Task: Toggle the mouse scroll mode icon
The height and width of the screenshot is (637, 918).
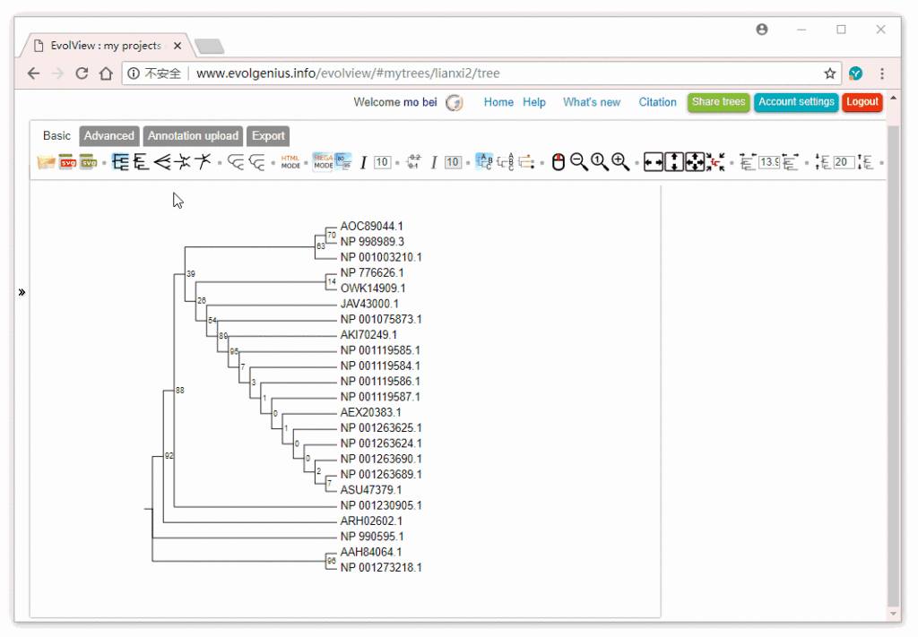Action: point(558,162)
